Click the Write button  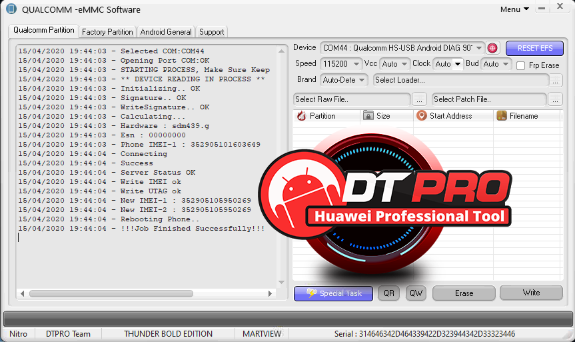531,293
